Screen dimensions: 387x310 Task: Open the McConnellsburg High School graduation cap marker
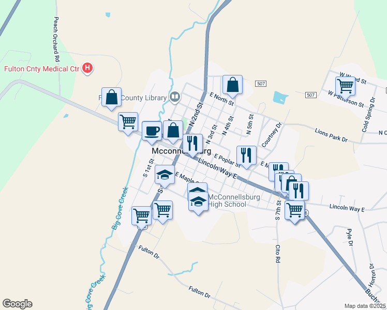[x=199, y=203]
